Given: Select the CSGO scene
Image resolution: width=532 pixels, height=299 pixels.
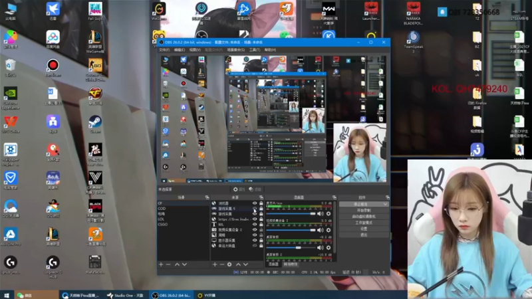Looking at the screenshot, I should [184, 225].
